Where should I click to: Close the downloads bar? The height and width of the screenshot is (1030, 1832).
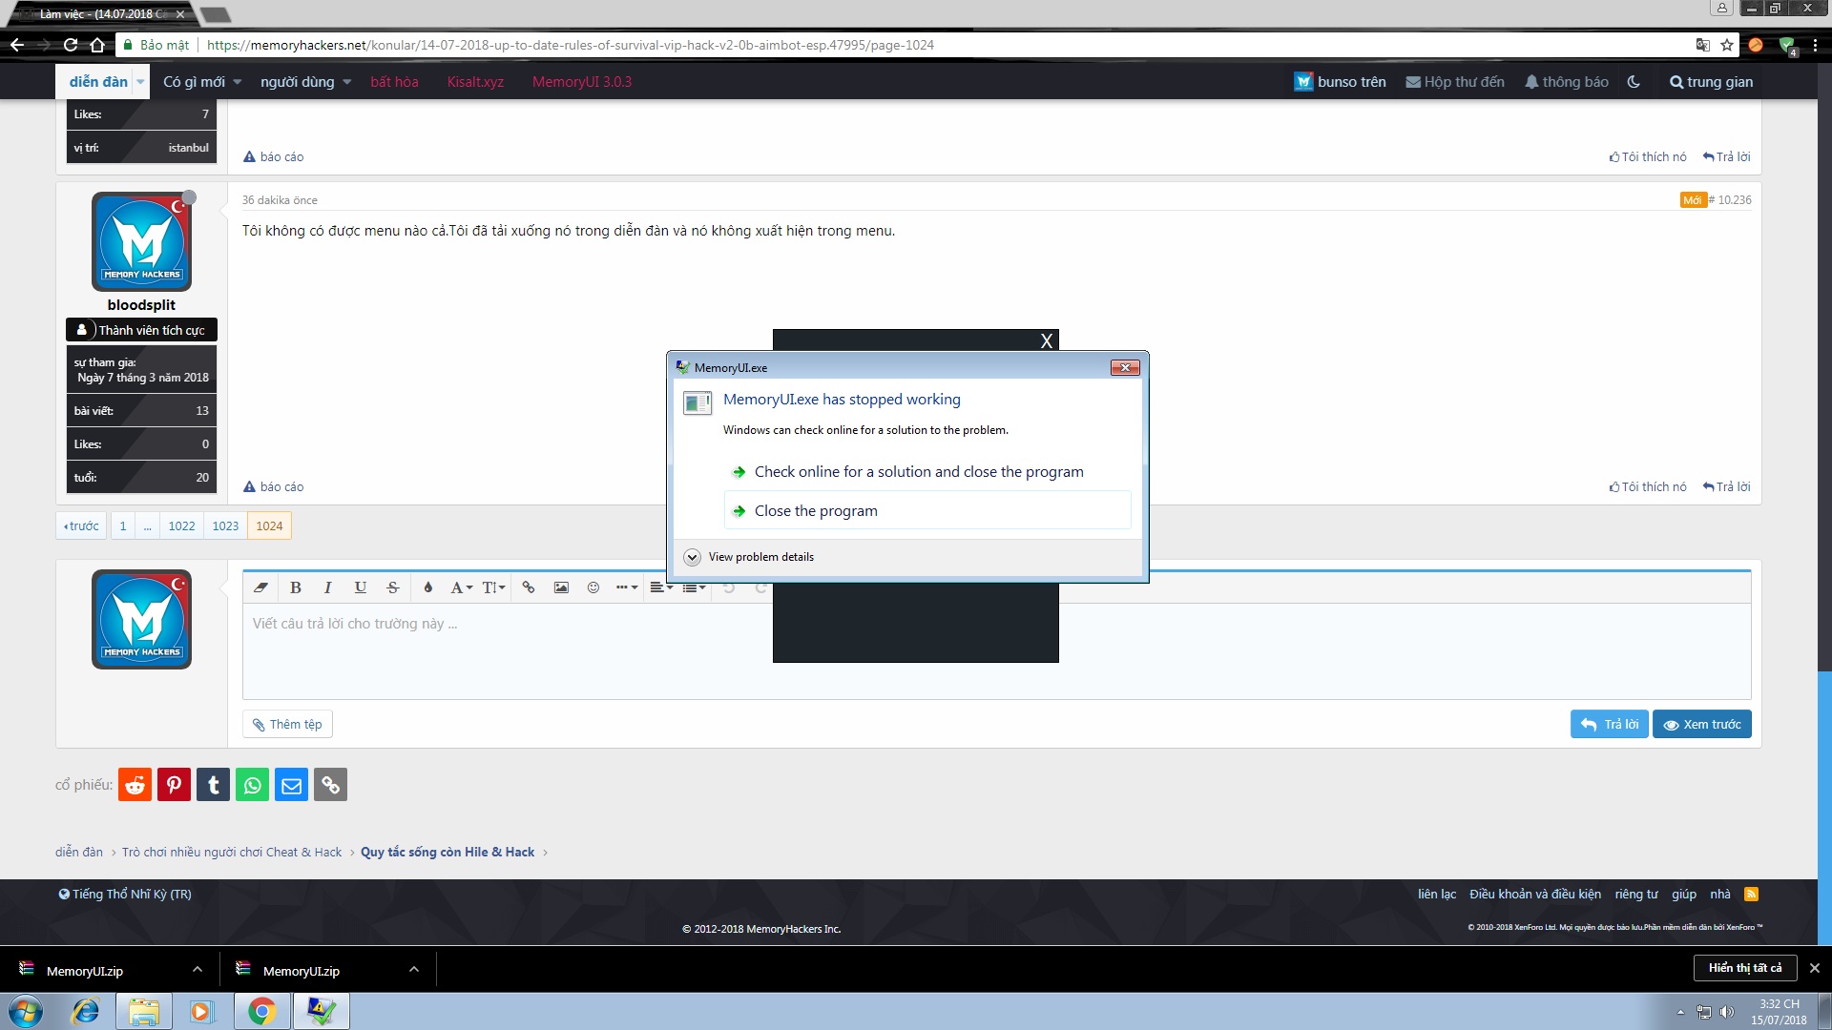tap(1815, 968)
